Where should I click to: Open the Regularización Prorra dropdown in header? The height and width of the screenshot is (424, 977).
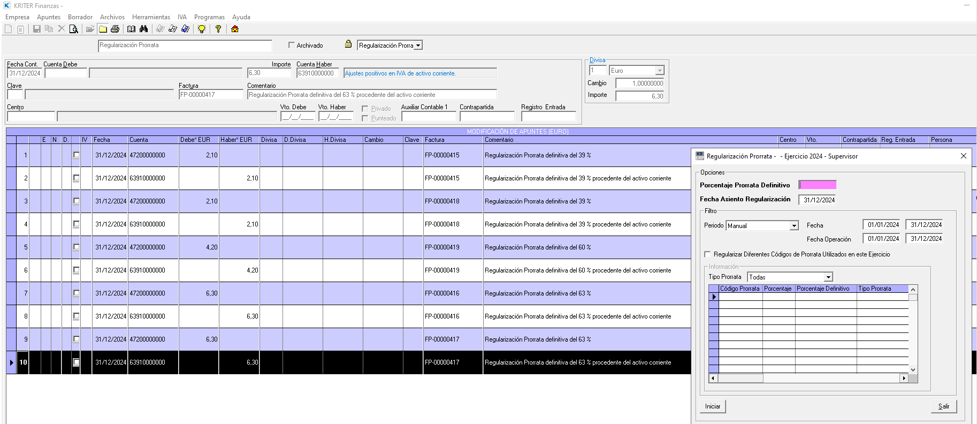pyautogui.click(x=418, y=46)
